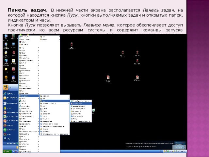209x157 pixels.
Task: Open the e-mail envelope entry in start menu
Action: (10, 98)
